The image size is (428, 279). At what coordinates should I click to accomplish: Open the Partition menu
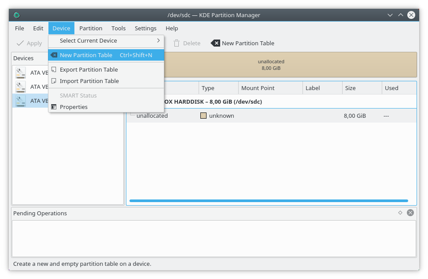pyautogui.click(x=91, y=28)
